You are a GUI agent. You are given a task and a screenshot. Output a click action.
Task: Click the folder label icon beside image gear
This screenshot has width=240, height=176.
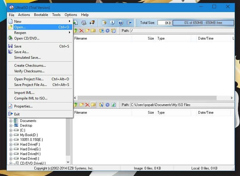tap(113, 31)
